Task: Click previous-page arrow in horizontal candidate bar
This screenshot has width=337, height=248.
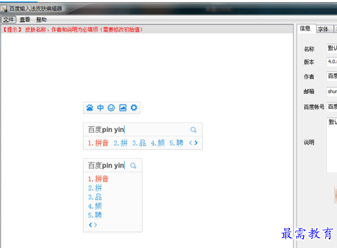Action: click(190, 143)
